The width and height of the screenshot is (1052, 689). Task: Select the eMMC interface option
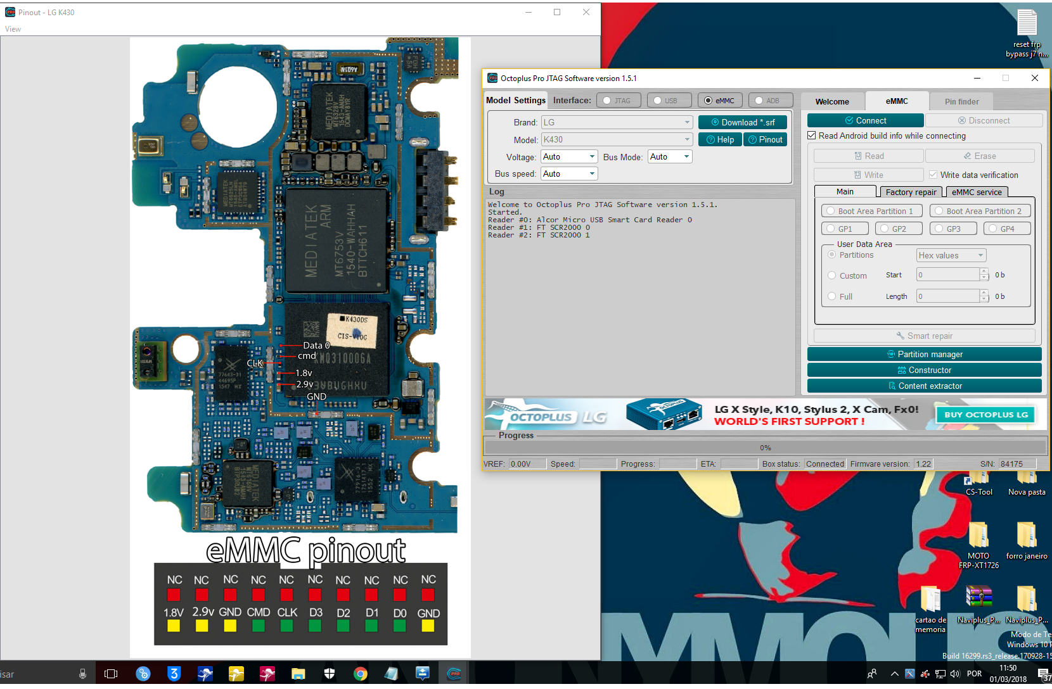720,101
